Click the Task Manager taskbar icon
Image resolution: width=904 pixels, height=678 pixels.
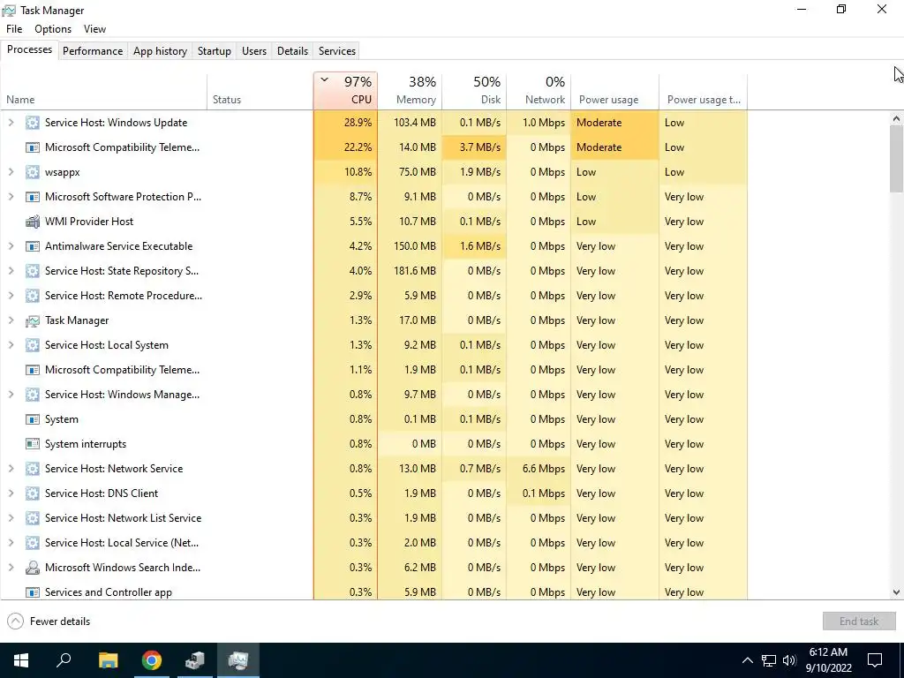pyautogui.click(x=238, y=660)
